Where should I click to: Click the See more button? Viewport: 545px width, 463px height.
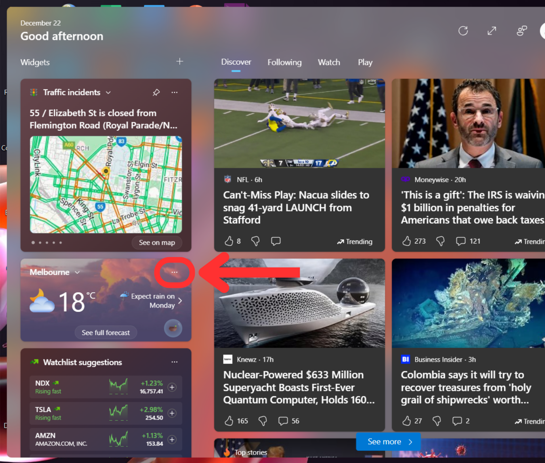388,442
